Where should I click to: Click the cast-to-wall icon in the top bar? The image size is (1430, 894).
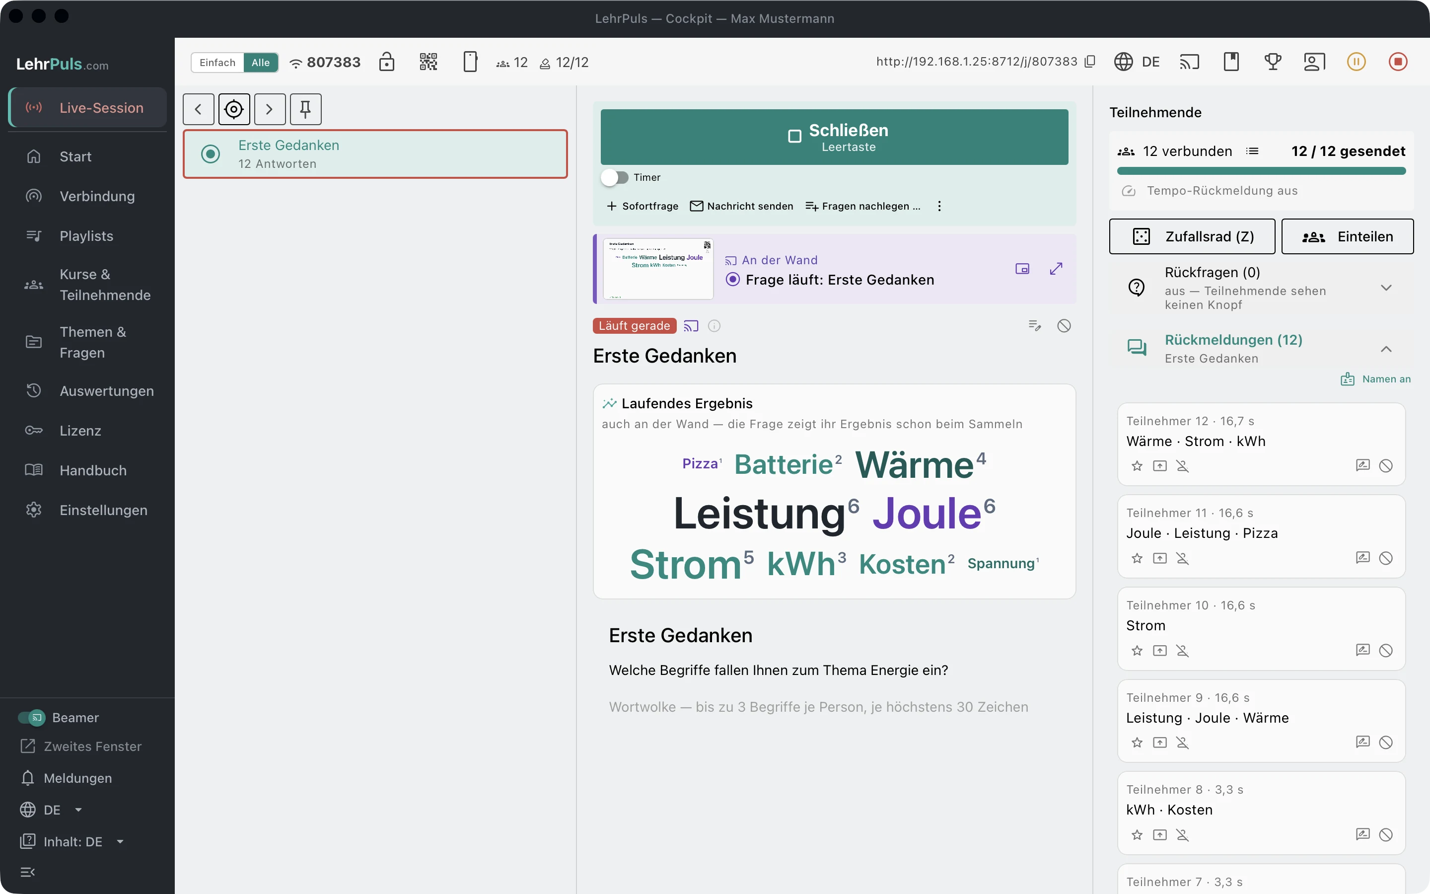click(x=1189, y=62)
